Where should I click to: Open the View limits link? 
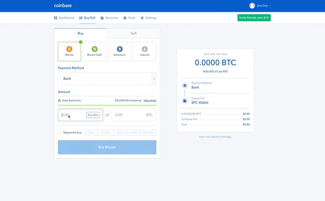pyautogui.click(x=150, y=100)
